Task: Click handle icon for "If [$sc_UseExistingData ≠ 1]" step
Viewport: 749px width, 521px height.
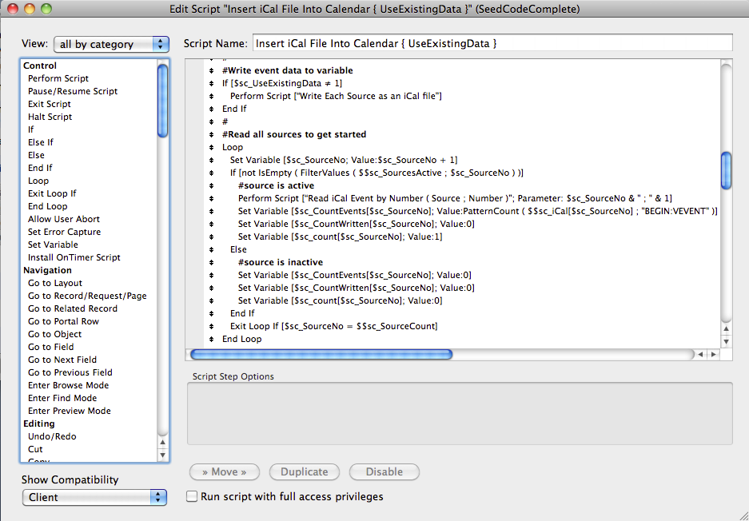Action: [212, 84]
